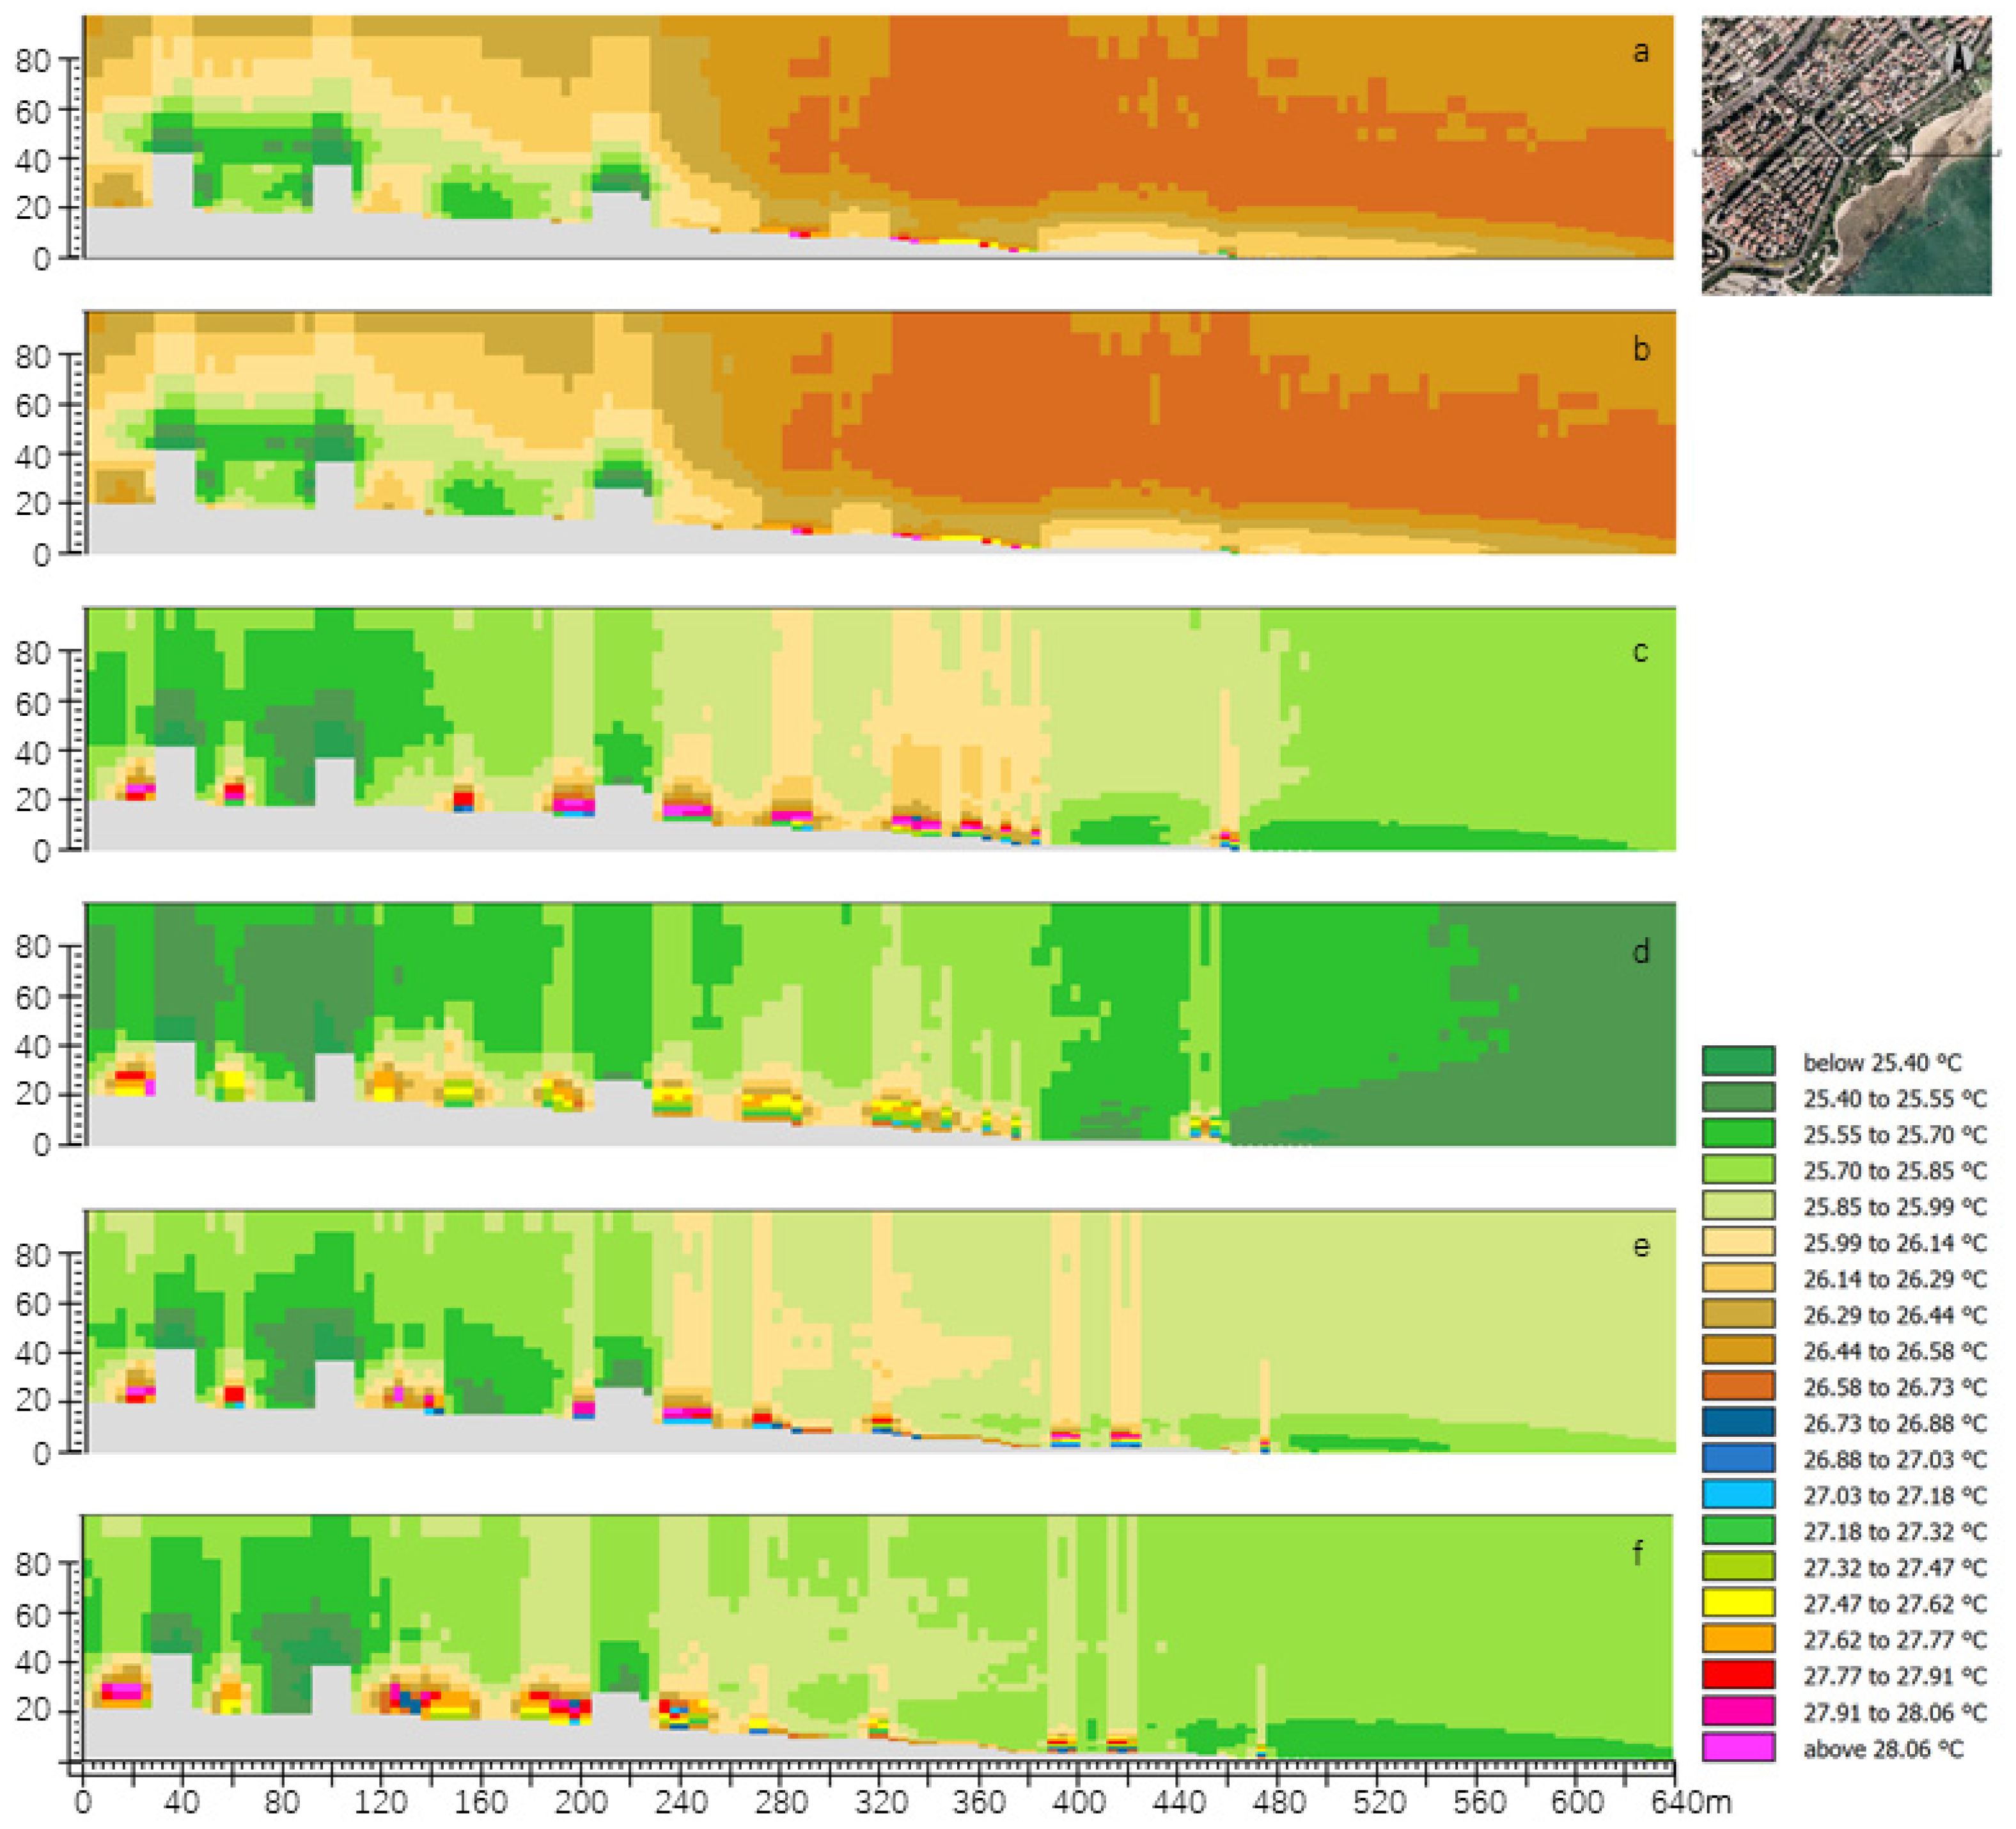2016x1829 pixels.
Task: Click the '26.58 to 26.73 °C' orange swatch
Action: click(x=1738, y=1386)
